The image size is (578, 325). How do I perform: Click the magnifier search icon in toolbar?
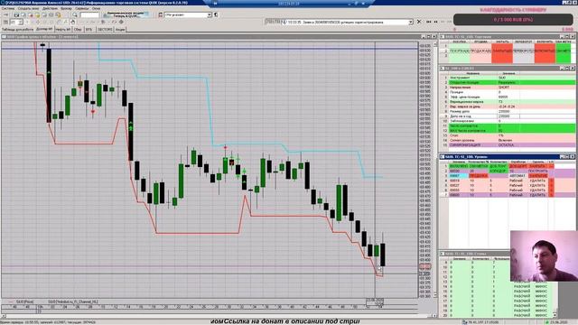tap(75, 14)
